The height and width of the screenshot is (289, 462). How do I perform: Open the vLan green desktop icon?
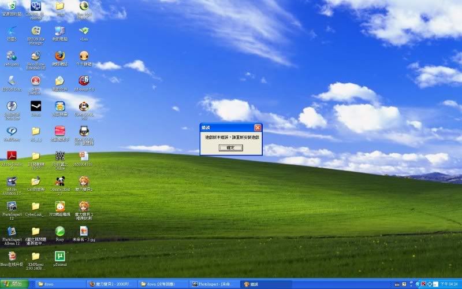point(84,34)
